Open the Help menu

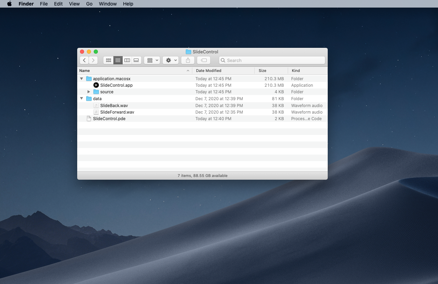point(128,4)
